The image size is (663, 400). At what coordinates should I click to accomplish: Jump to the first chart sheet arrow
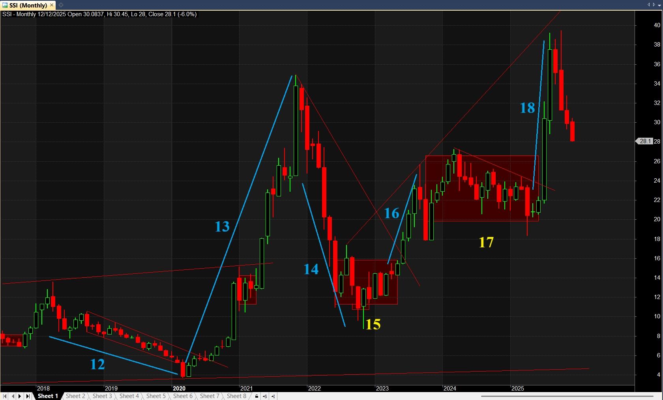point(5,396)
